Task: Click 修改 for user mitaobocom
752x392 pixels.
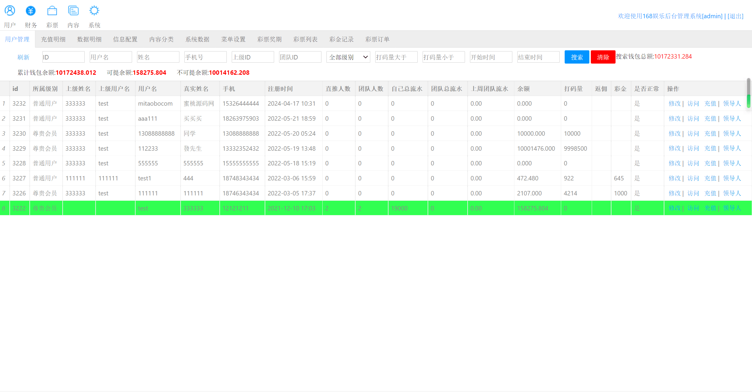Action: click(x=674, y=104)
